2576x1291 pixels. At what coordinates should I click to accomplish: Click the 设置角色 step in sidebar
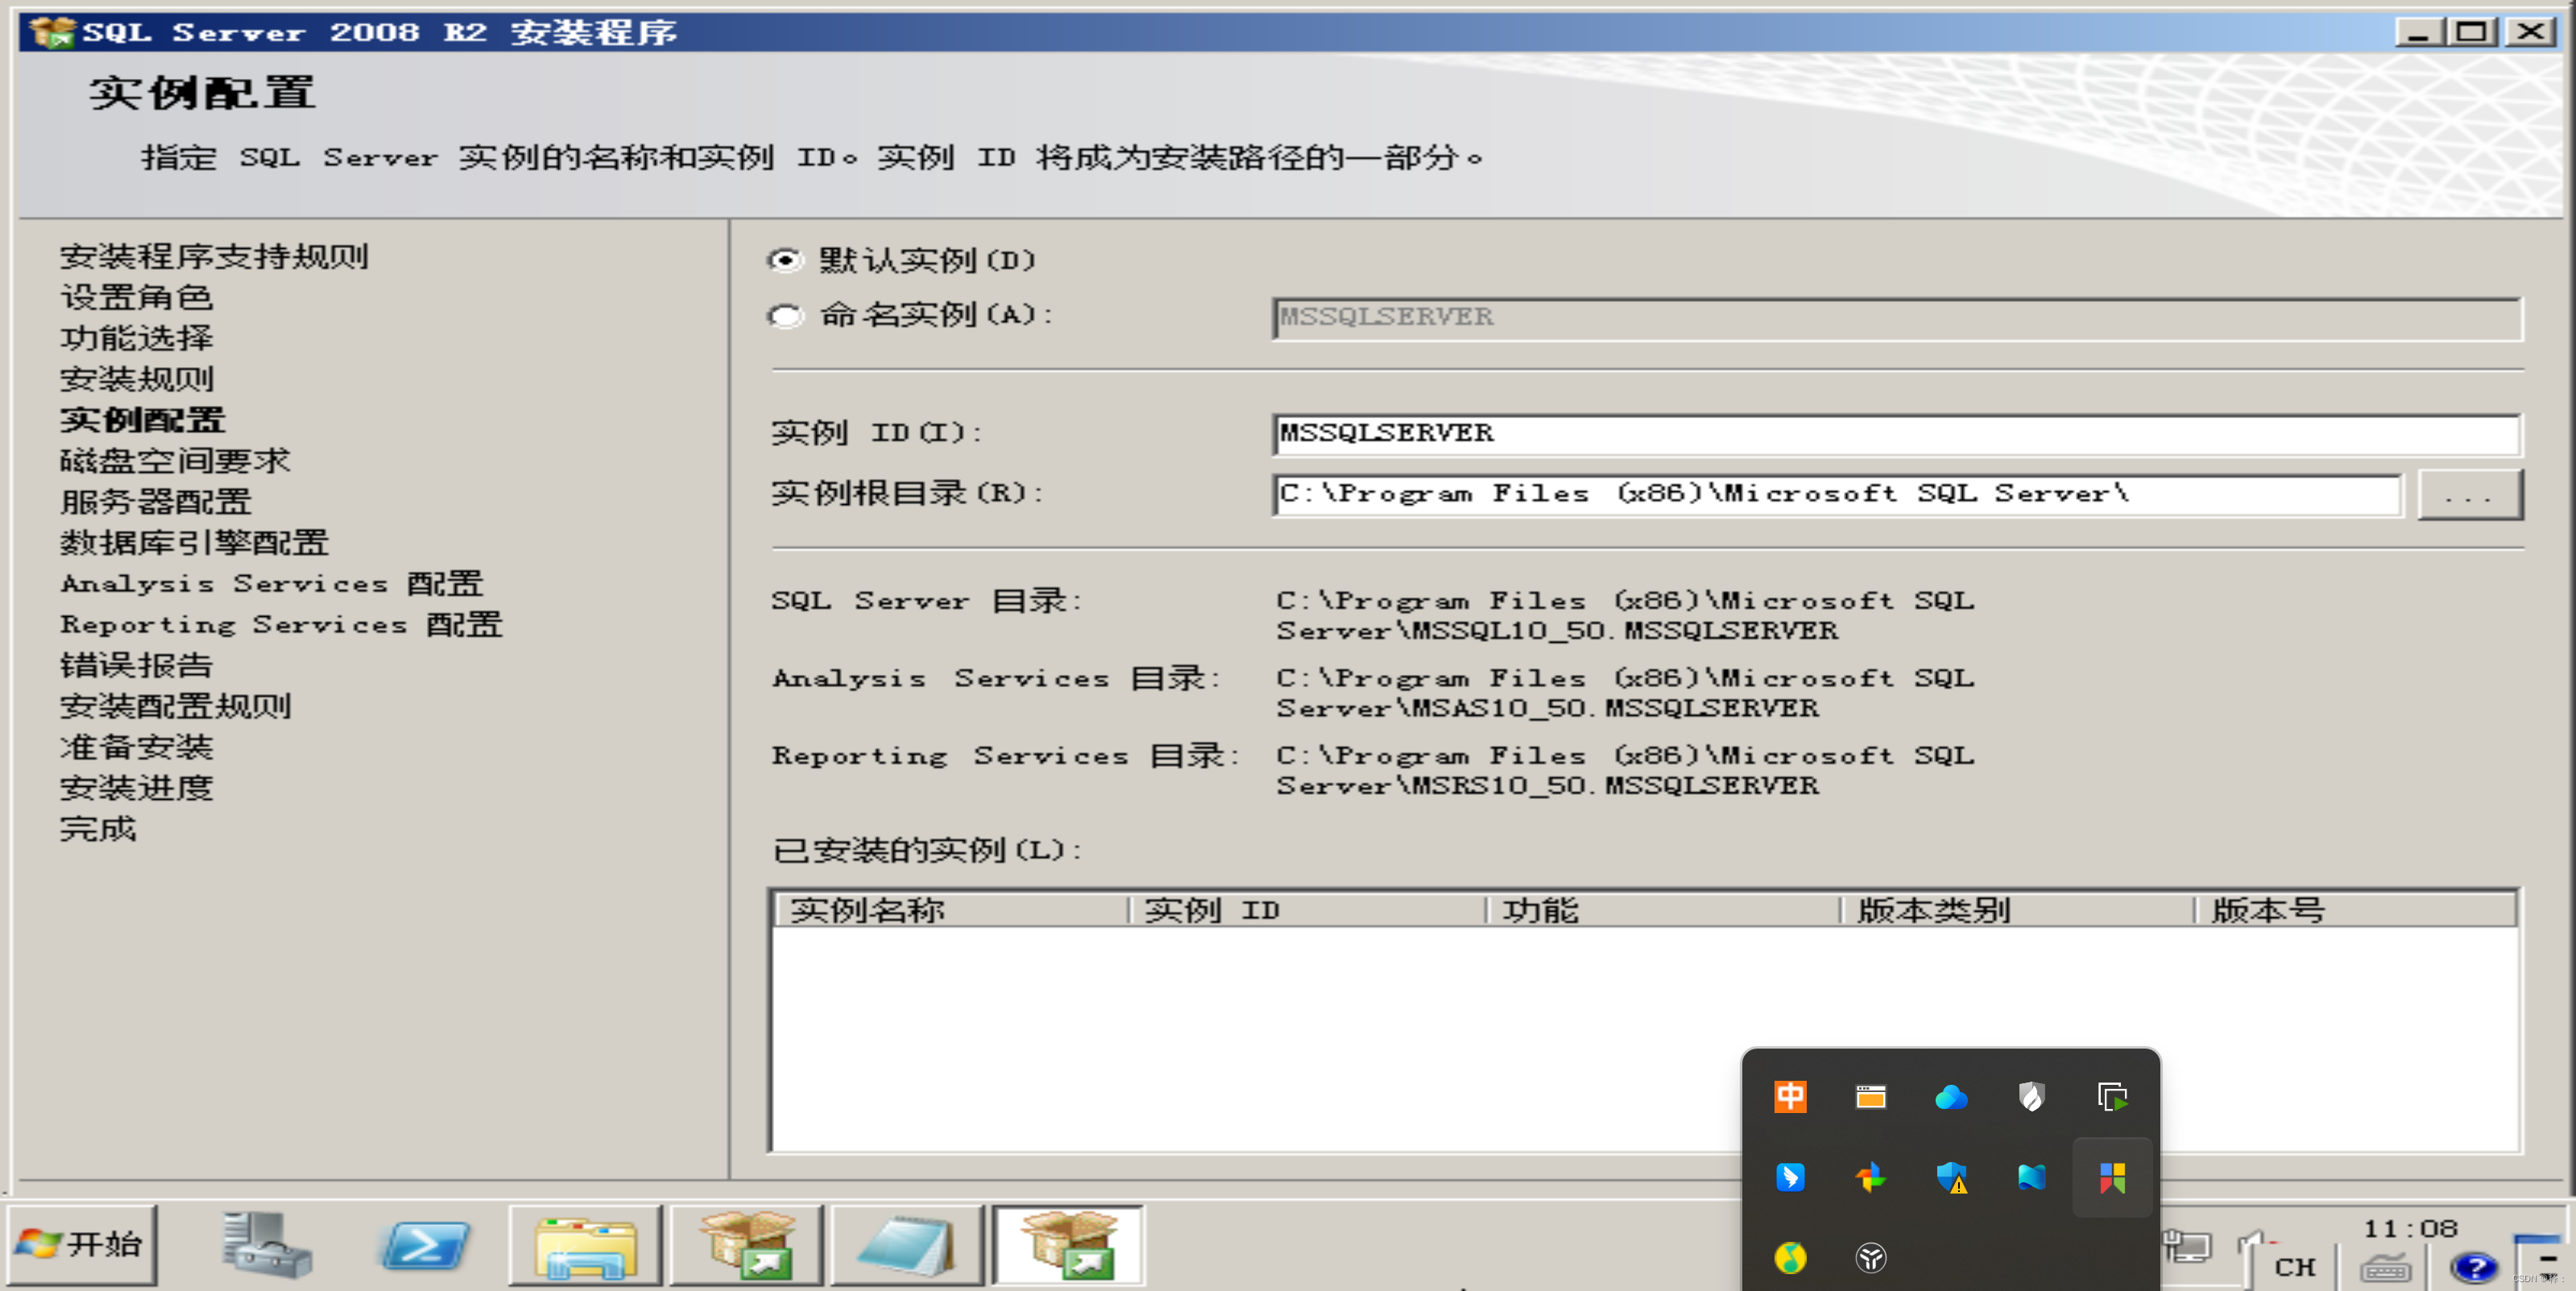click(x=137, y=297)
